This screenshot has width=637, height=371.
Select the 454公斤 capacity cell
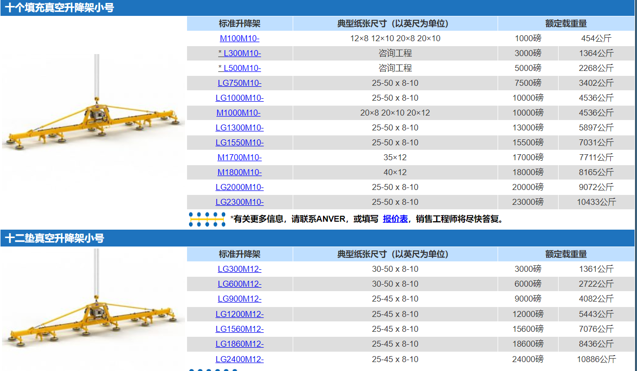pyautogui.click(x=596, y=38)
